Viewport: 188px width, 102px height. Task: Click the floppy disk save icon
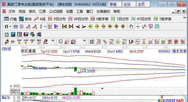(26, 34)
